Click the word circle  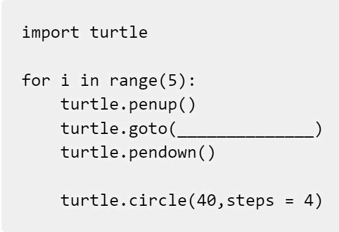click(158, 200)
